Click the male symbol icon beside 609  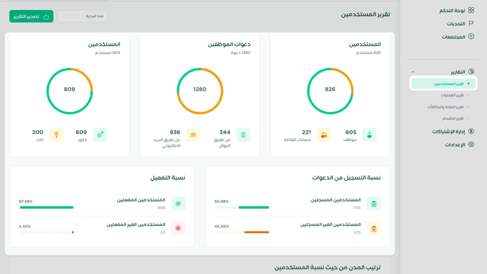click(100, 135)
